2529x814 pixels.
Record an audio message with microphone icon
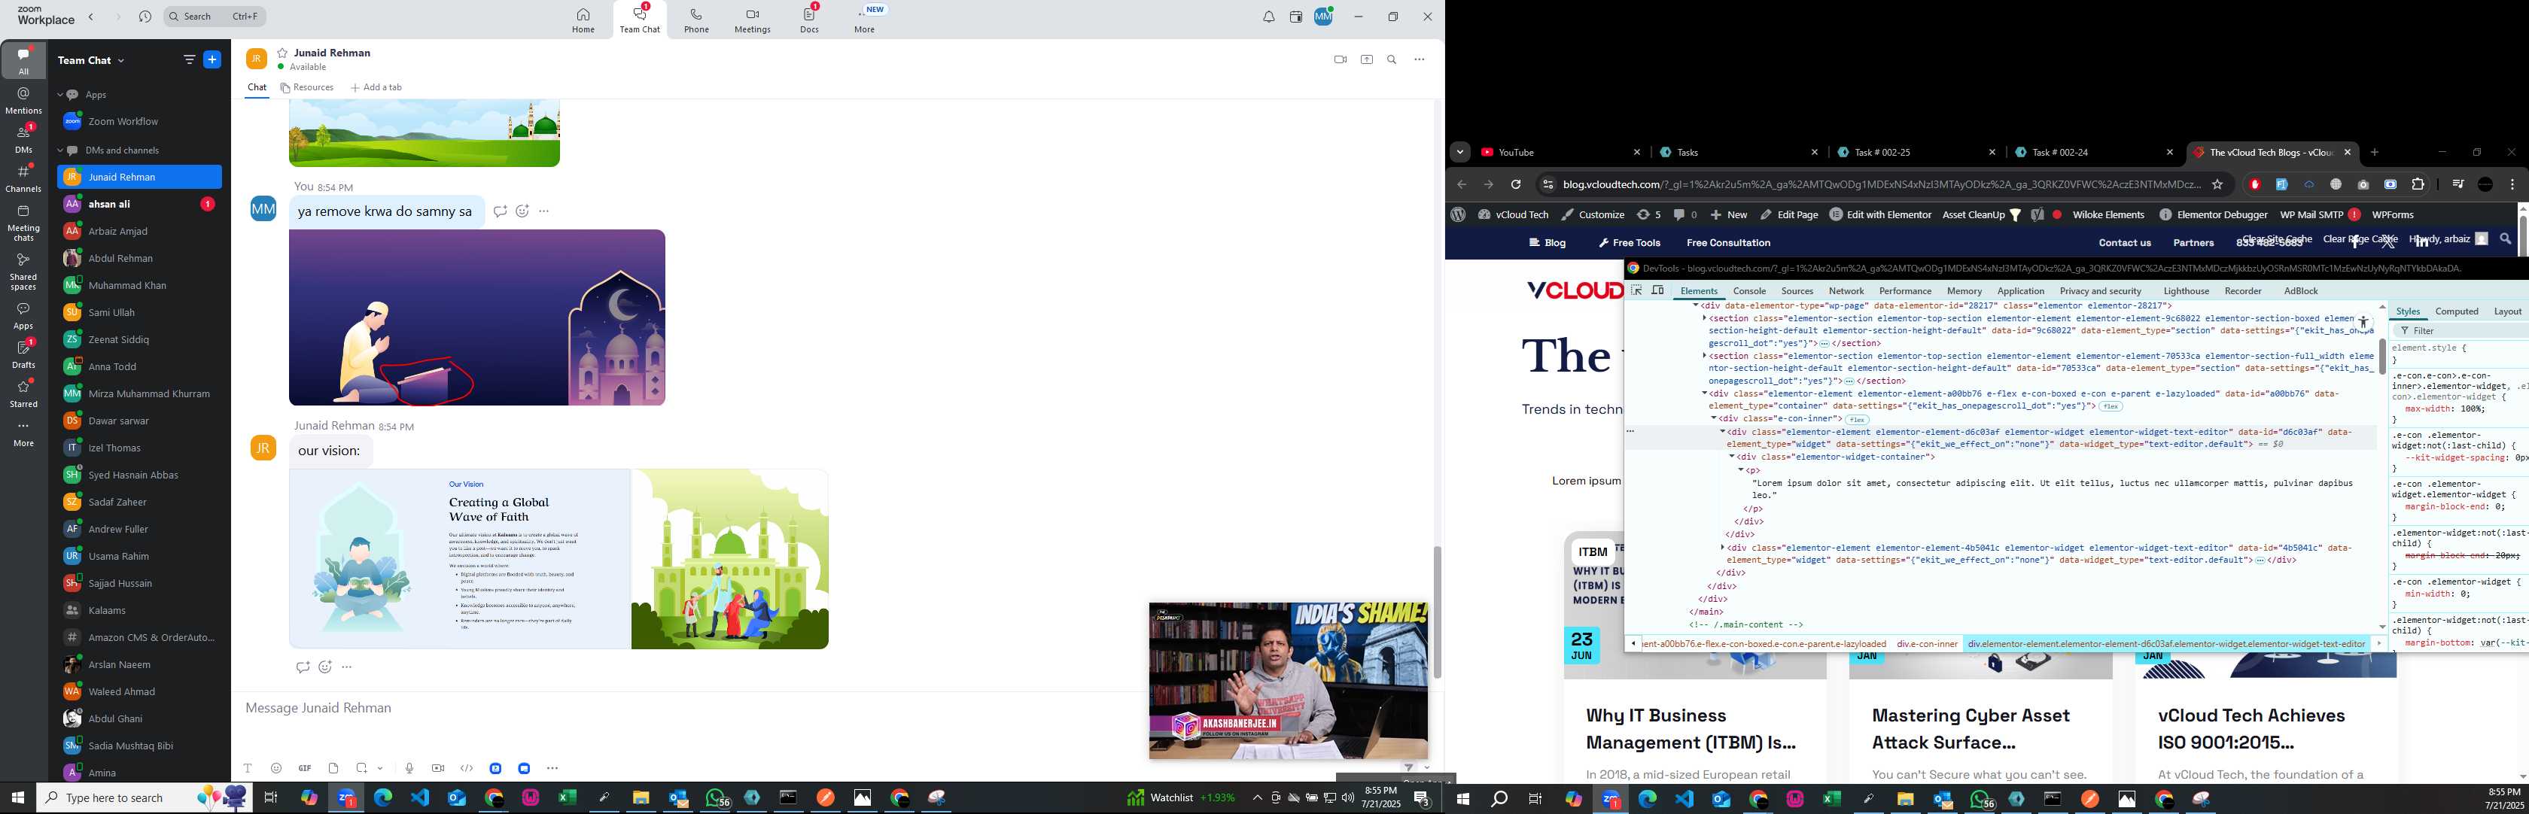pyautogui.click(x=409, y=768)
